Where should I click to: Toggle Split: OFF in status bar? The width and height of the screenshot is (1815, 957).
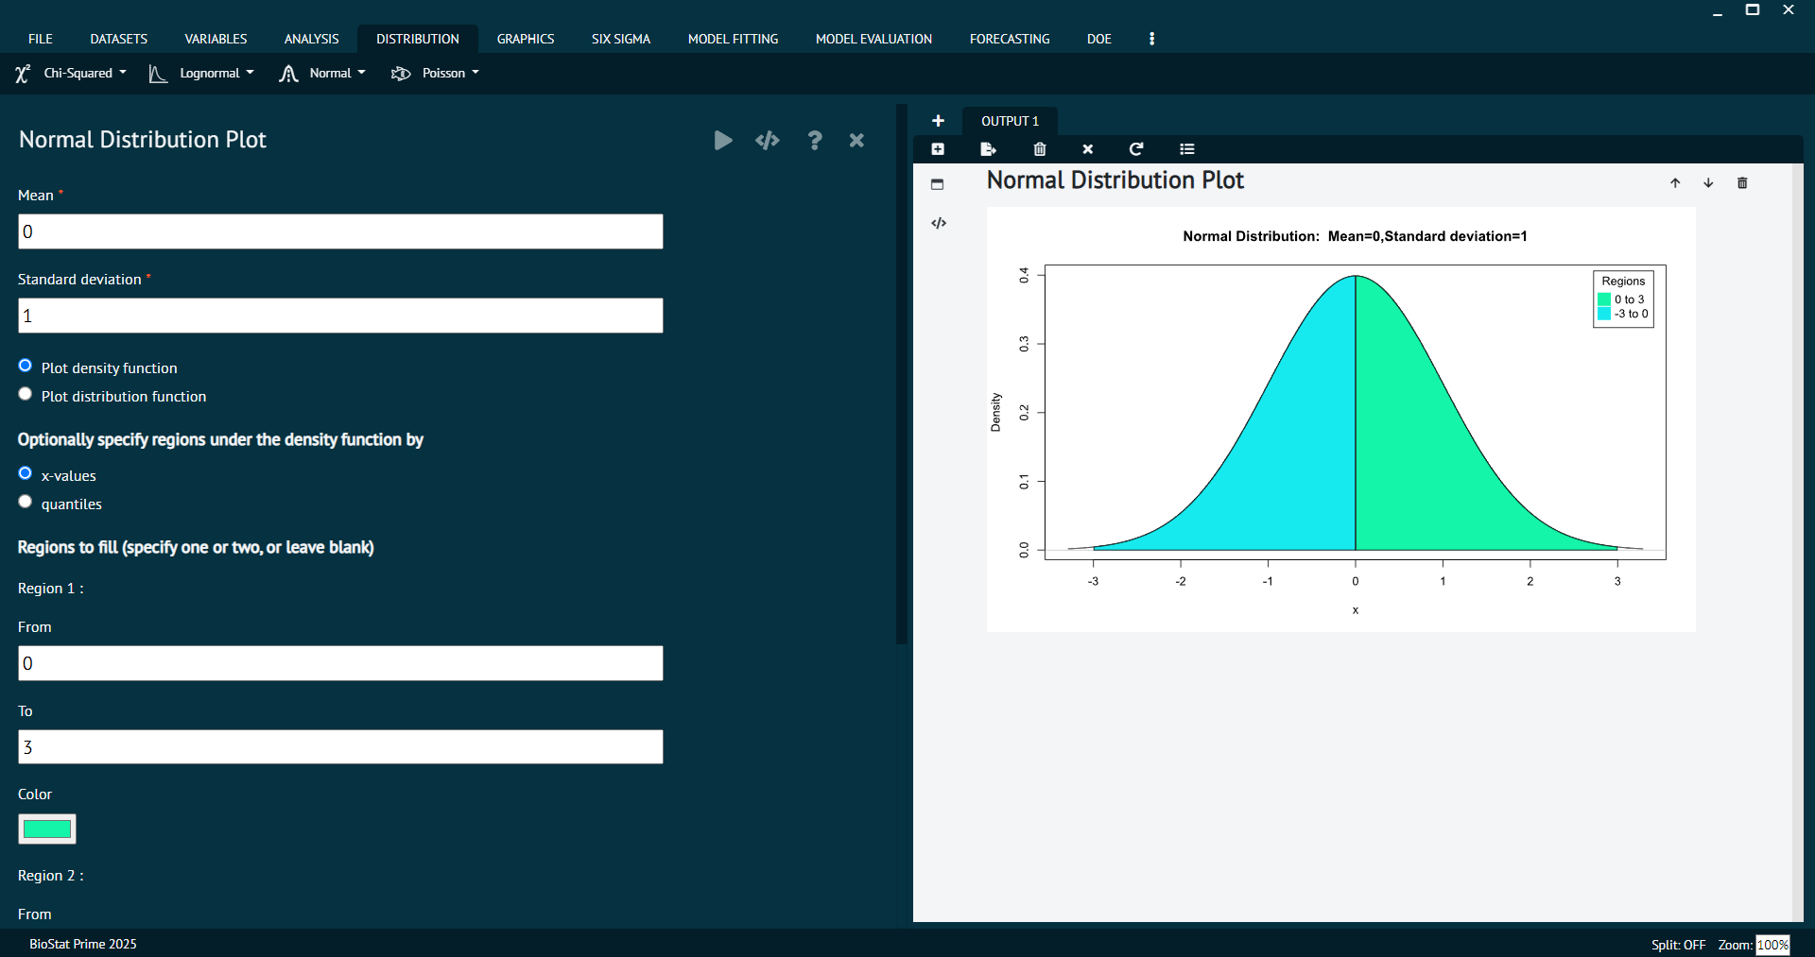(x=1678, y=945)
